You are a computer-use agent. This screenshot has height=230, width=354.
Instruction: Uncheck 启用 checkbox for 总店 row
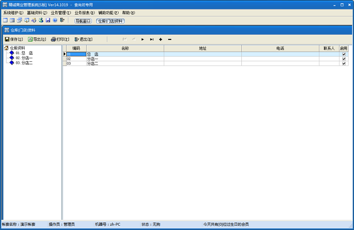coord(344,54)
